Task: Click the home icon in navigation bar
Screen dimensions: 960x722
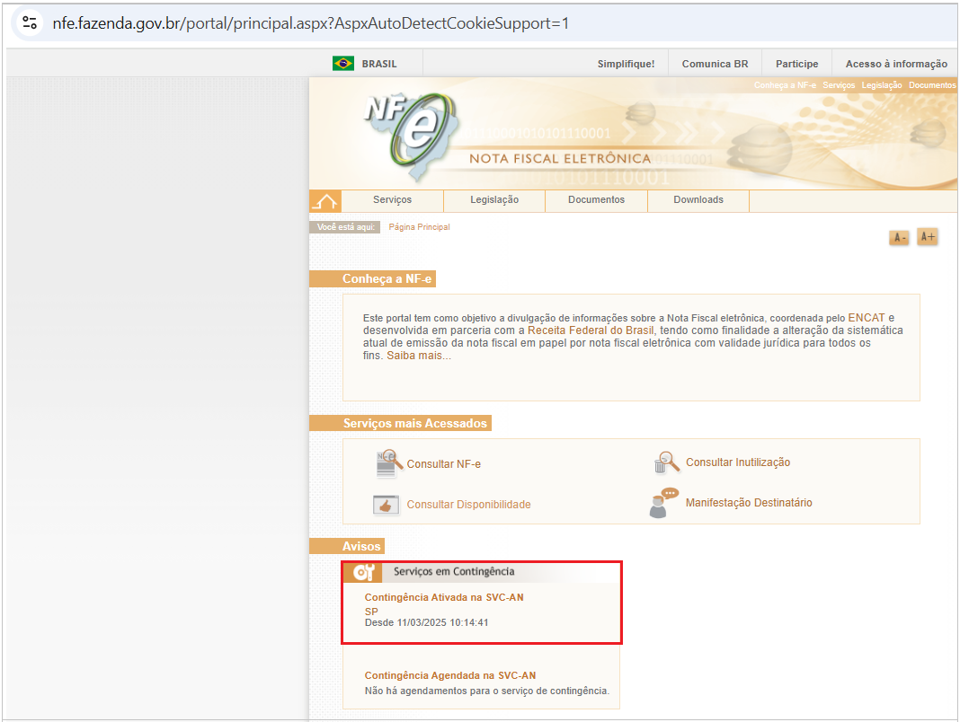Action: (324, 200)
